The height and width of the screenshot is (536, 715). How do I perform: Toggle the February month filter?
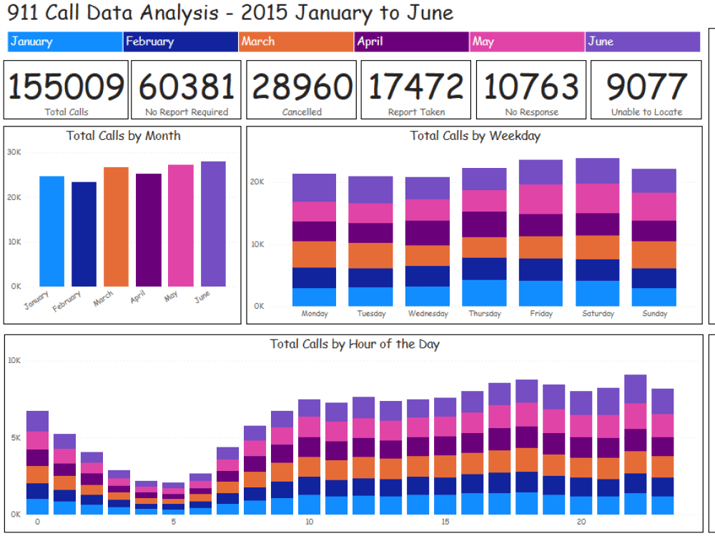point(180,41)
